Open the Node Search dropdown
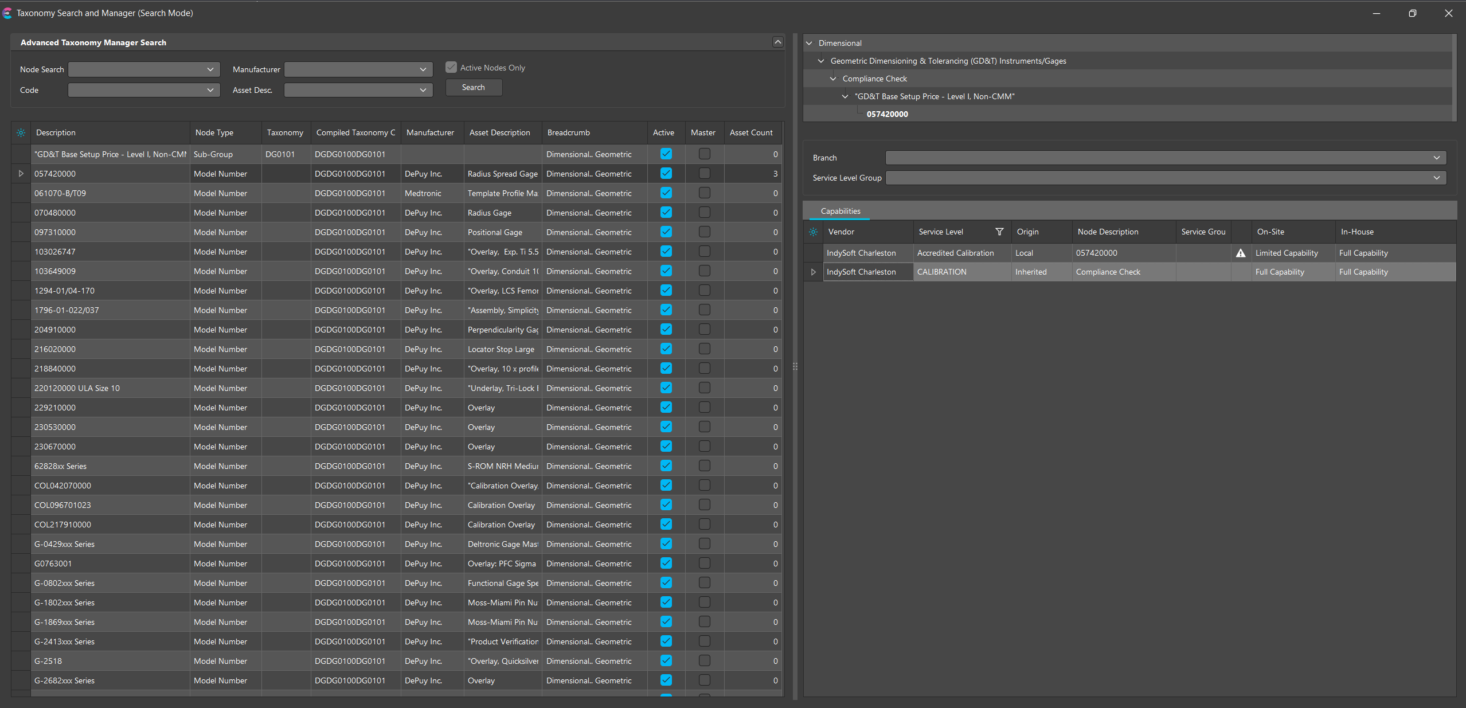 [x=210, y=69]
